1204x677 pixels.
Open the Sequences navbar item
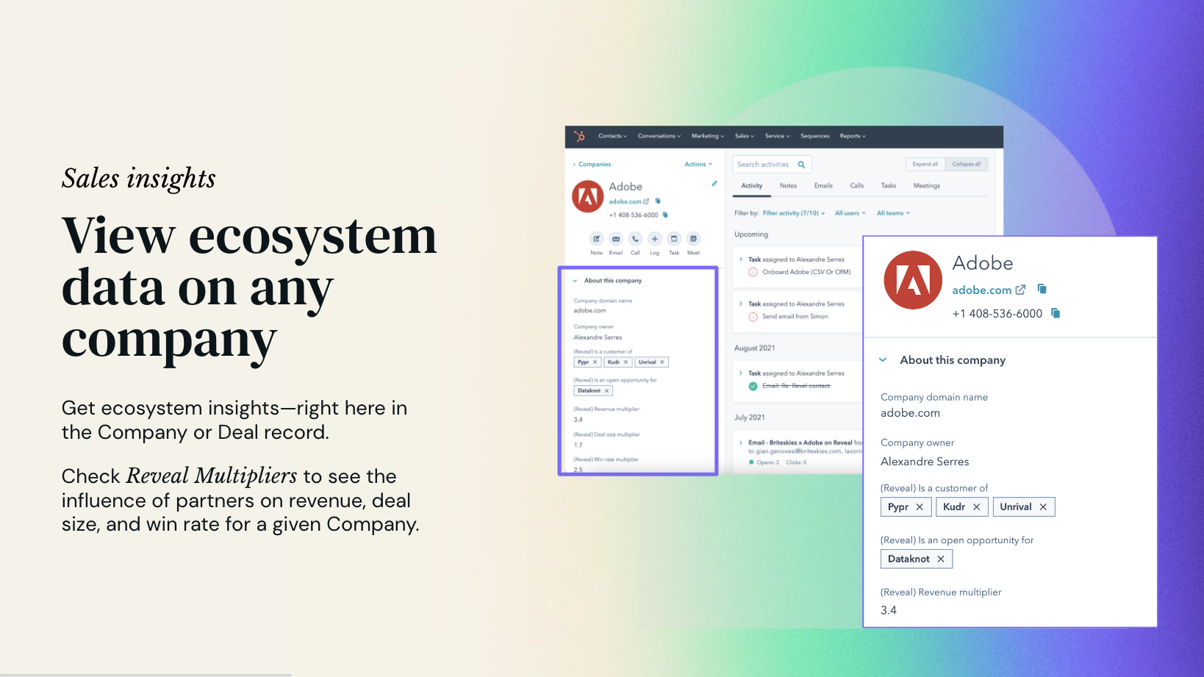(x=815, y=136)
